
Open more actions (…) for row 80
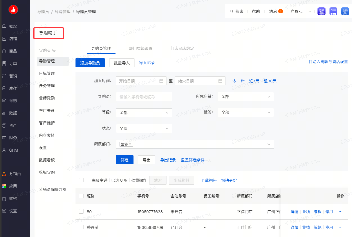(x=341, y=211)
